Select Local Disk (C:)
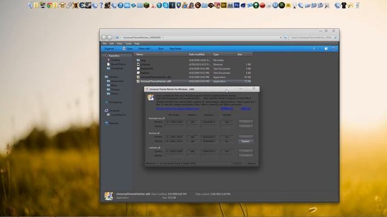Viewport: 387px width, 217px height. tap(119, 115)
